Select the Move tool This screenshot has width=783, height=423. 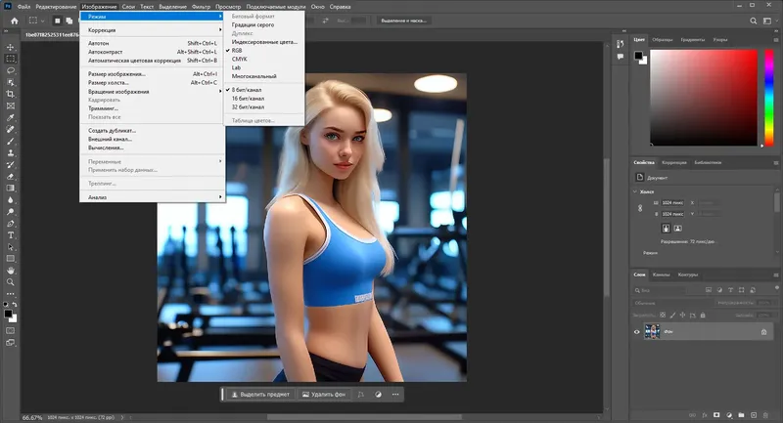(11, 46)
